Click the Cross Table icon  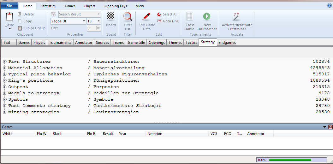[190, 17]
